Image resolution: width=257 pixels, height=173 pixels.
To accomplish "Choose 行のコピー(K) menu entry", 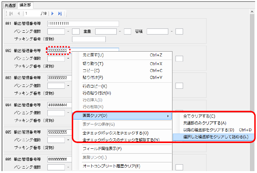I will pyautogui.click(x=122, y=86).
